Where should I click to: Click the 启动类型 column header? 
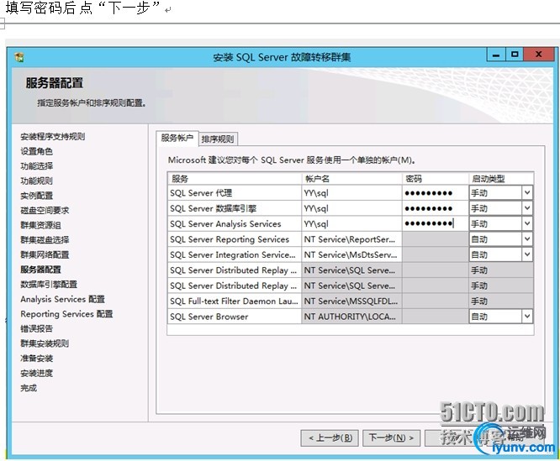click(501, 179)
